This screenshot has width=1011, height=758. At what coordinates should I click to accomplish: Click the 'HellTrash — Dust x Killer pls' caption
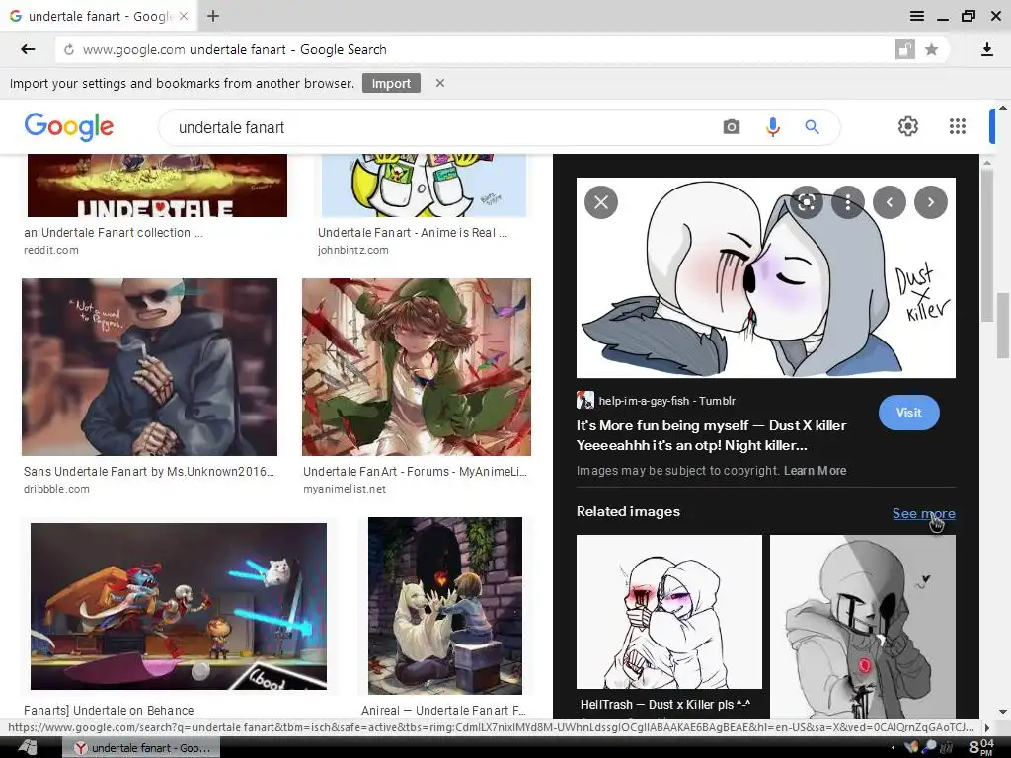665,705
